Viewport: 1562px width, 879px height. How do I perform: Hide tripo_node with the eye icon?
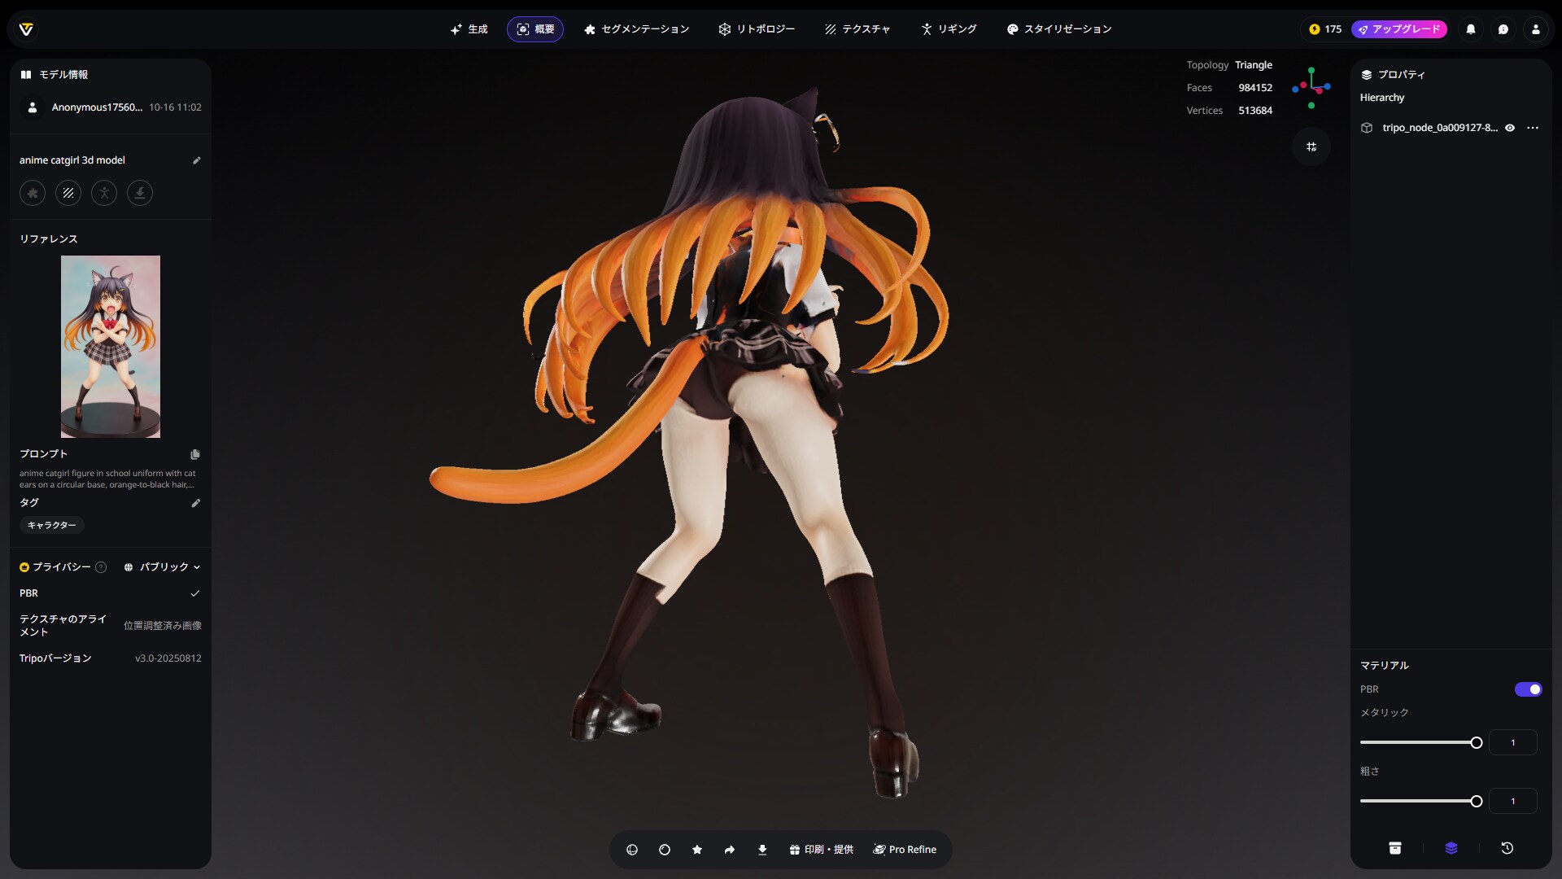(x=1510, y=128)
